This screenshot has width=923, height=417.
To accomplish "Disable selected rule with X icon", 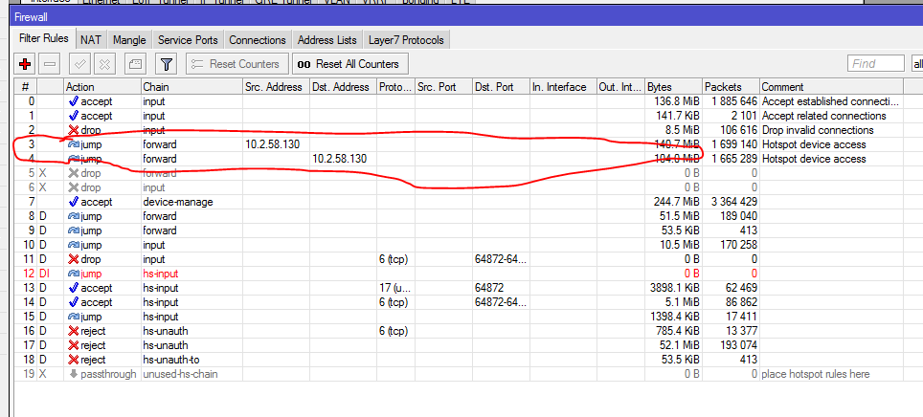I will point(104,64).
